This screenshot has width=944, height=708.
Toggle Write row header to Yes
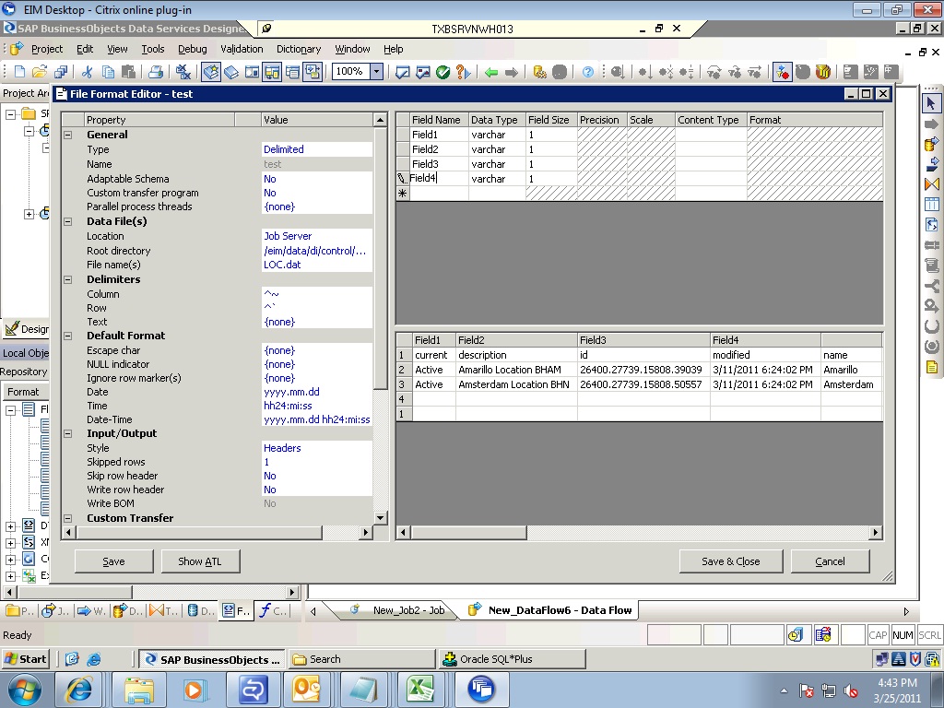pos(268,490)
